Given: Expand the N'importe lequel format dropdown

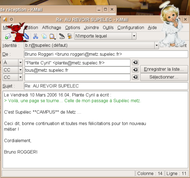Looking at the screenshot, I should pos(134,36).
